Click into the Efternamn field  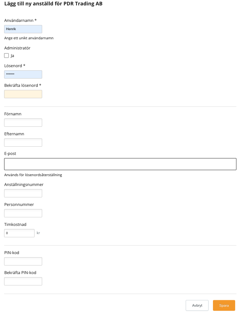pos(23,143)
